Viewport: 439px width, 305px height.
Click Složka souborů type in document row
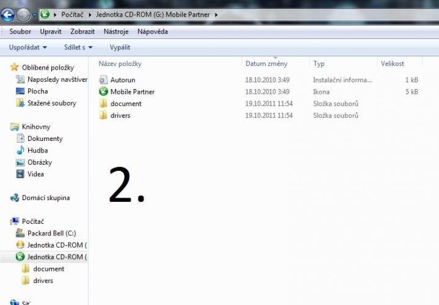336,104
